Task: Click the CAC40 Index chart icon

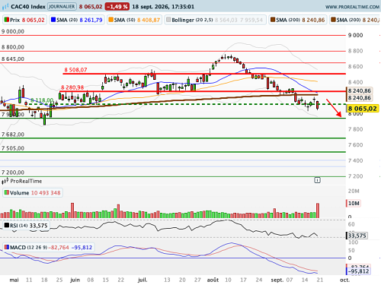Action: [x=5, y=6]
